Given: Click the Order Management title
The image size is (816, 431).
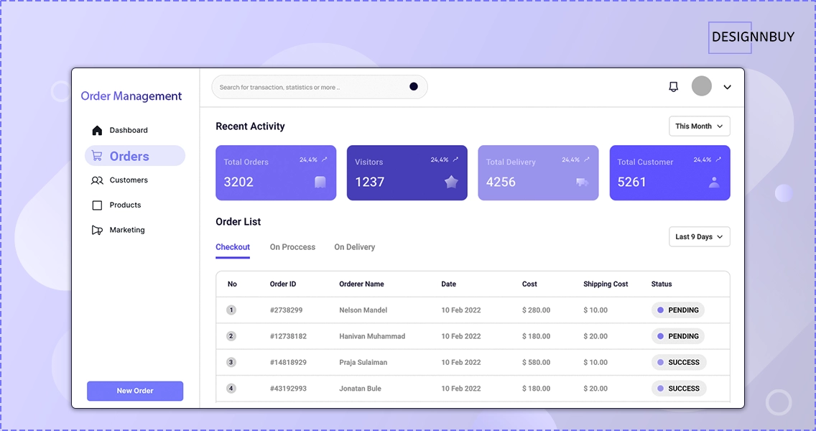Looking at the screenshot, I should coord(131,96).
